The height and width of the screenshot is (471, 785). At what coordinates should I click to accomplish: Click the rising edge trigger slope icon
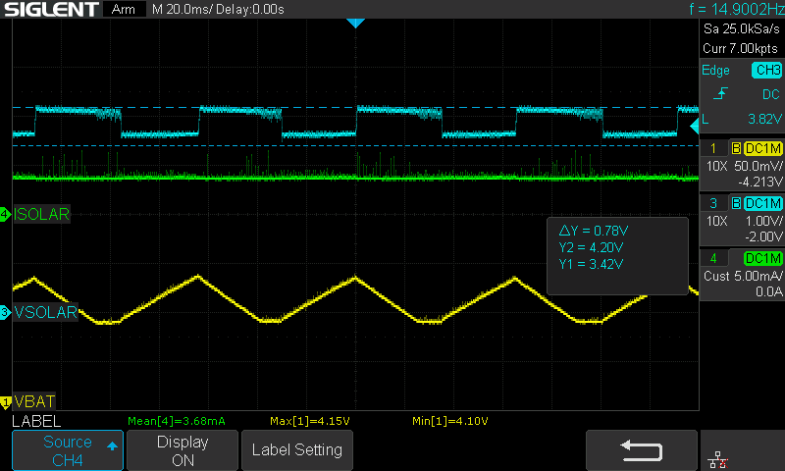click(720, 94)
